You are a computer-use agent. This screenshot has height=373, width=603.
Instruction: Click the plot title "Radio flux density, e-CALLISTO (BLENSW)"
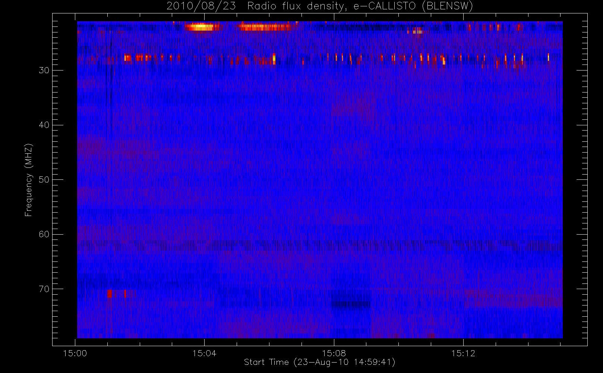coord(360,6)
